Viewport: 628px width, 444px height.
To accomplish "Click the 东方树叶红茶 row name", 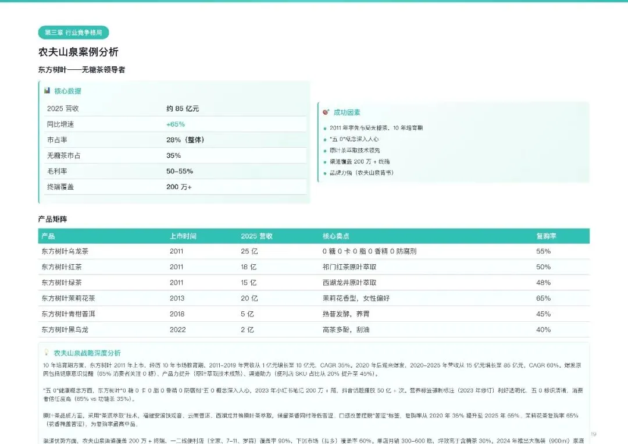I will pos(61,267).
